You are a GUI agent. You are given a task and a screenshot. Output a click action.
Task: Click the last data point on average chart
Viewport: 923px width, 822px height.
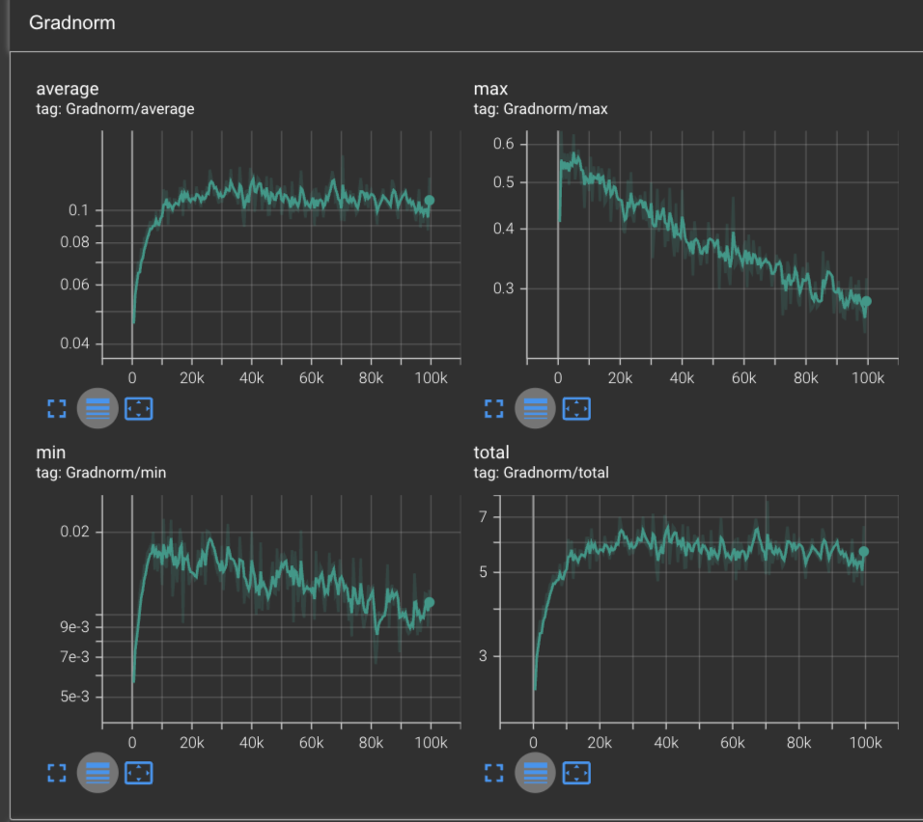pos(429,200)
